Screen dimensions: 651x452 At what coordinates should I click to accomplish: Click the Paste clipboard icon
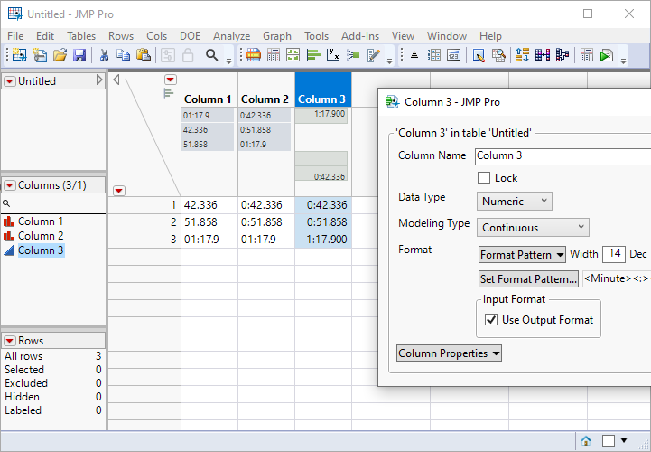click(144, 55)
